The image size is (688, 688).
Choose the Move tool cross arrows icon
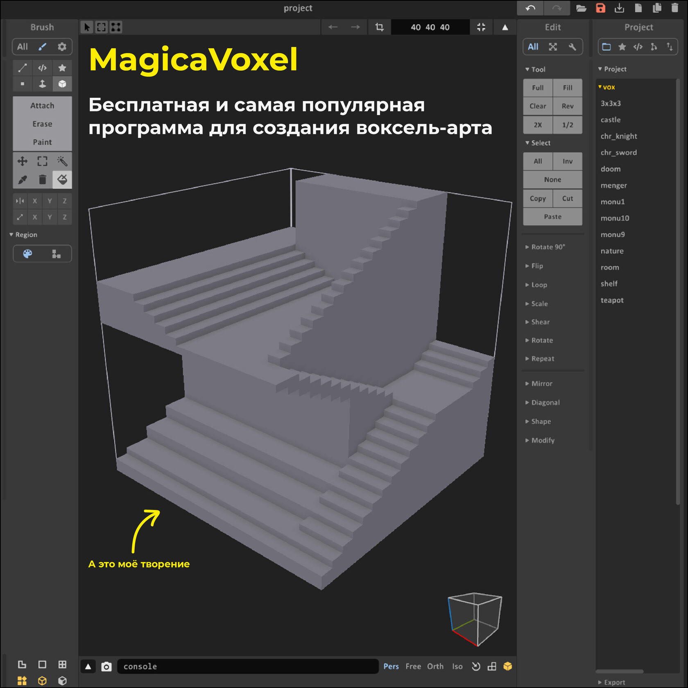point(23,161)
